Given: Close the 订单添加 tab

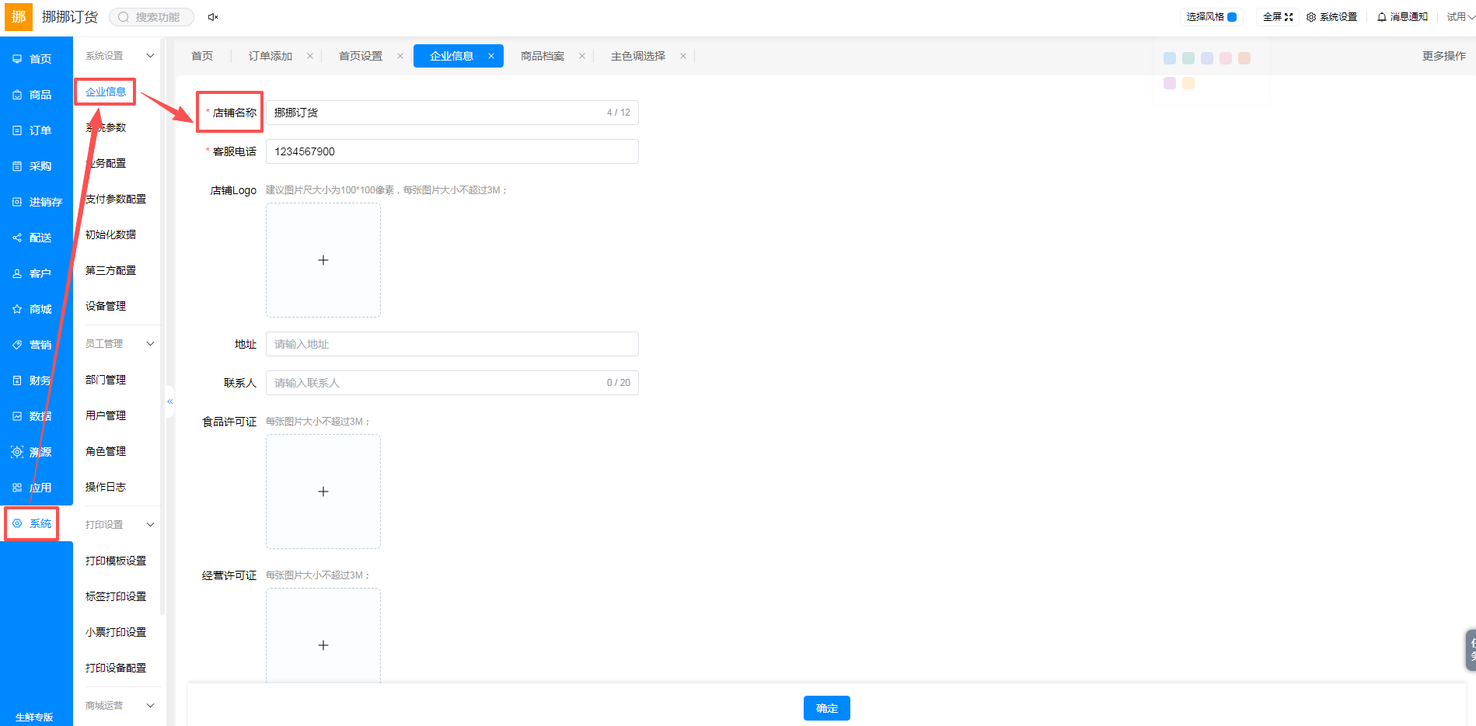Looking at the screenshot, I should coord(310,56).
